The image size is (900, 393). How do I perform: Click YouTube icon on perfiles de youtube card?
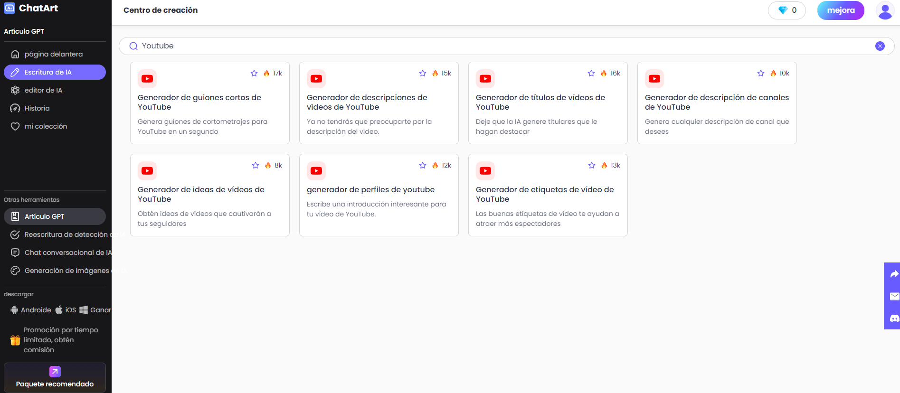click(x=316, y=171)
